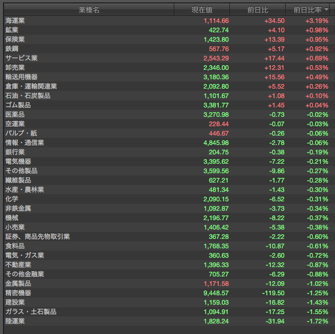Select the 鉄鋼 sector name

click(12, 49)
